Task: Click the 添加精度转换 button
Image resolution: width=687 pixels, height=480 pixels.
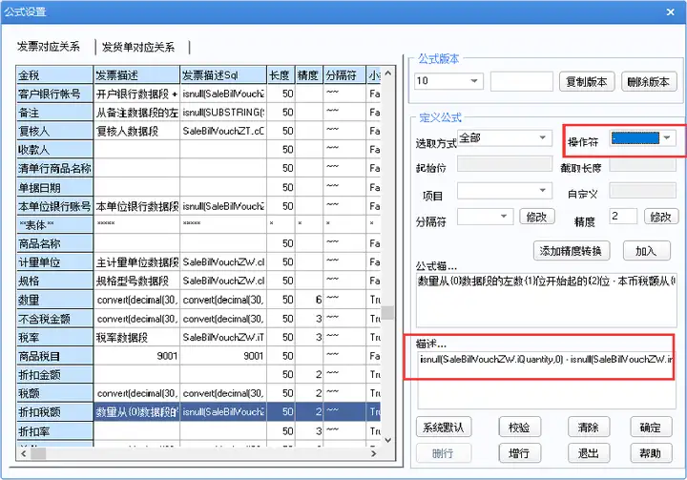Action: (x=571, y=251)
